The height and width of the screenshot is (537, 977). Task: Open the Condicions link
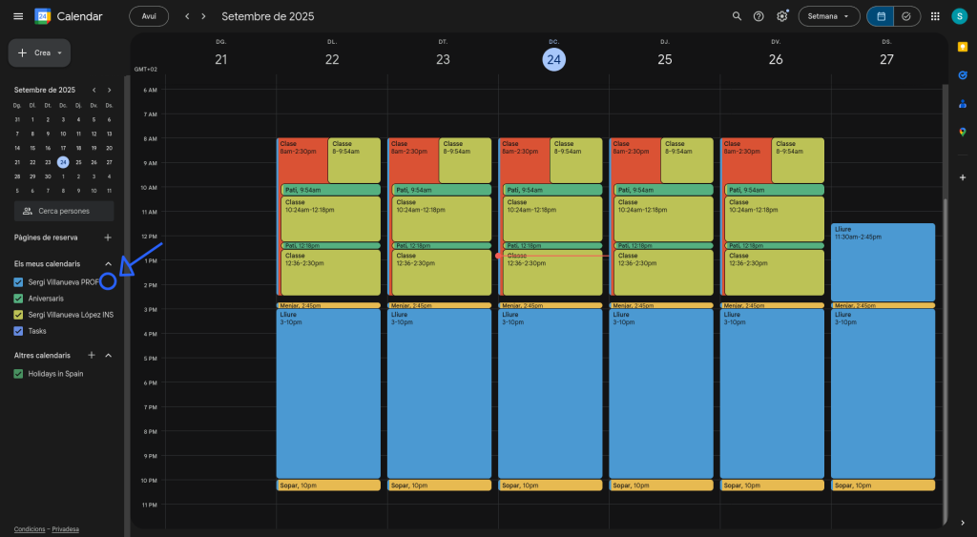point(31,529)
